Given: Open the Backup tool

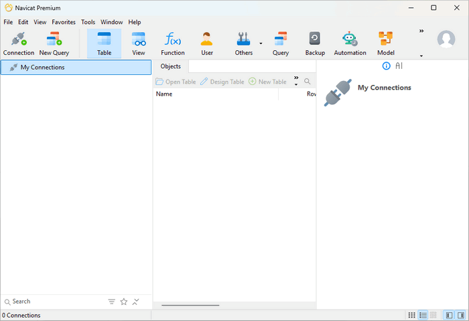Looking at the screenshot, I should (x=314, y=43).
